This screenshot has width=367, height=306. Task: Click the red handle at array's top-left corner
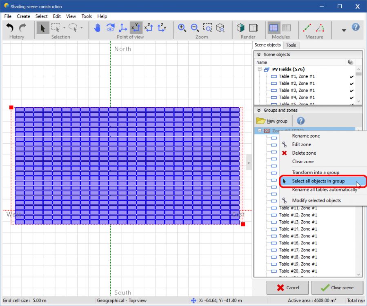click(11, 108)
